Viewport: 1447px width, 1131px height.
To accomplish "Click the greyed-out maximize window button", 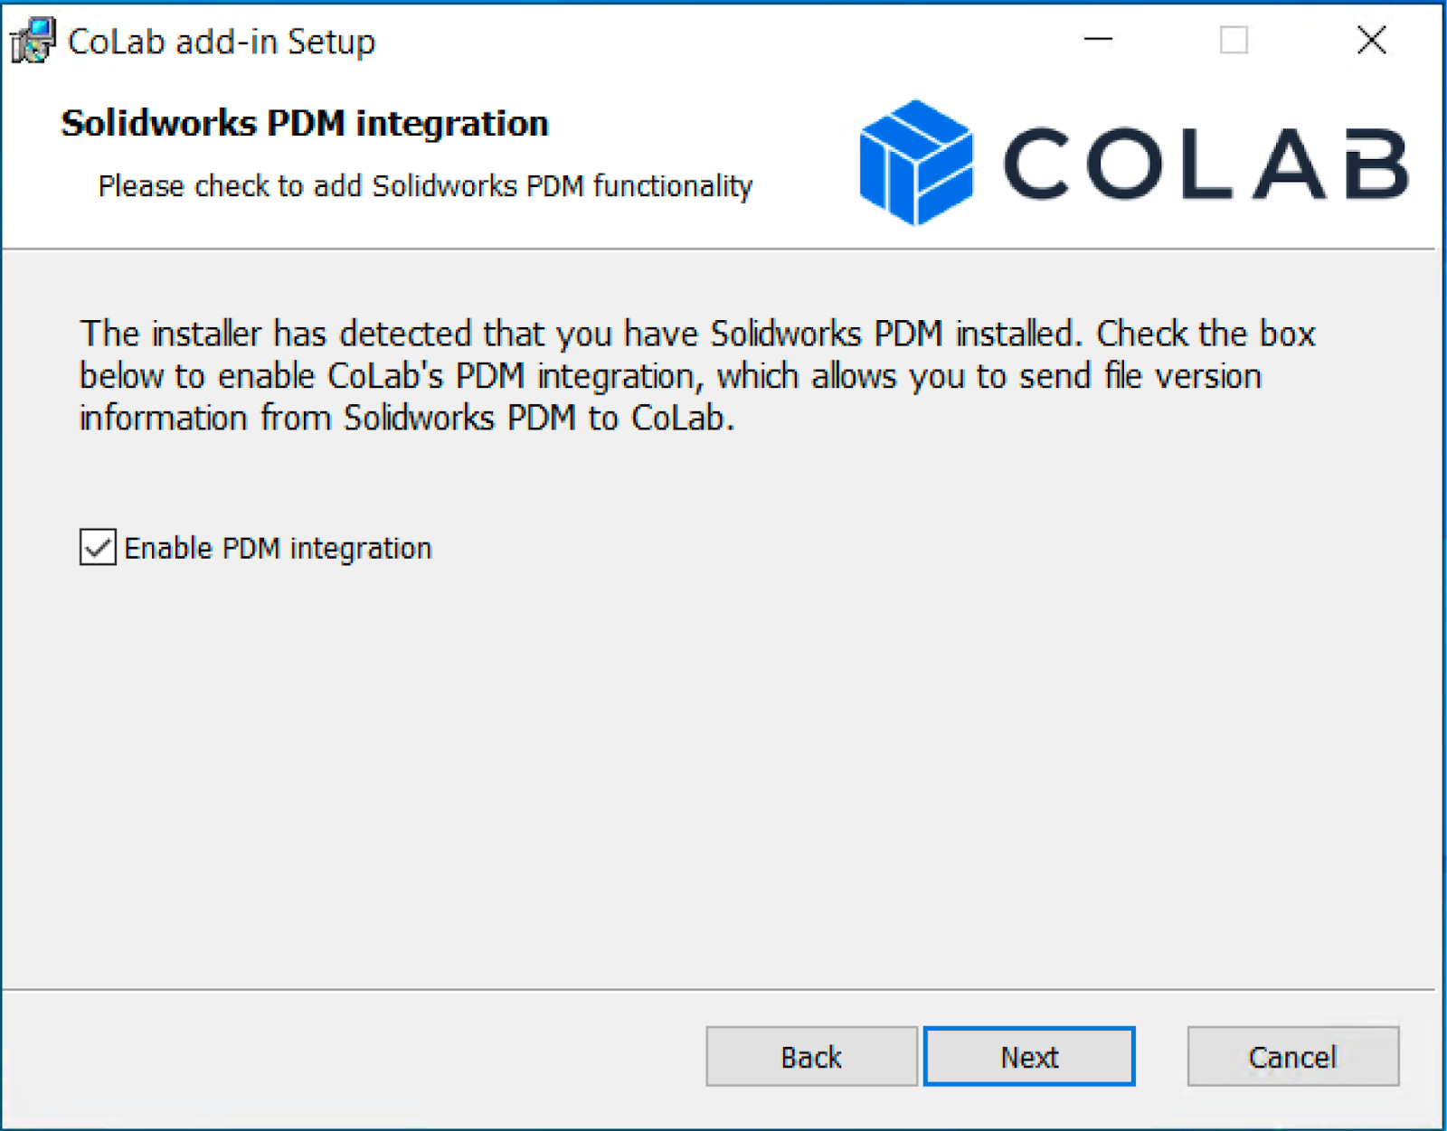I will click(x=1234, y=40).
